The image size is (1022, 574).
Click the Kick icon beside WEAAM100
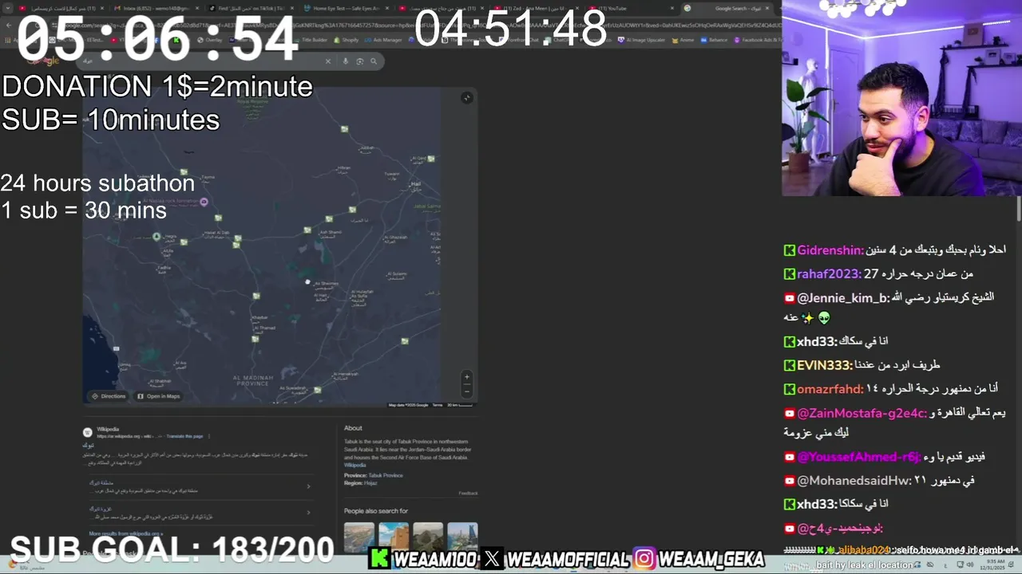379,559
